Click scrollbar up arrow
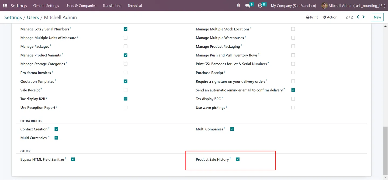 [385, 26]
